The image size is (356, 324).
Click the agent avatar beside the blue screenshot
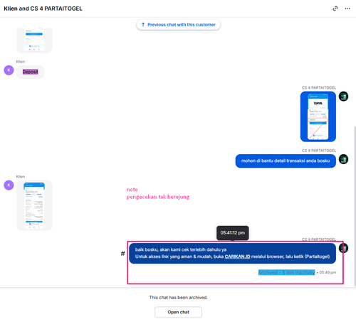click(343, 97)
